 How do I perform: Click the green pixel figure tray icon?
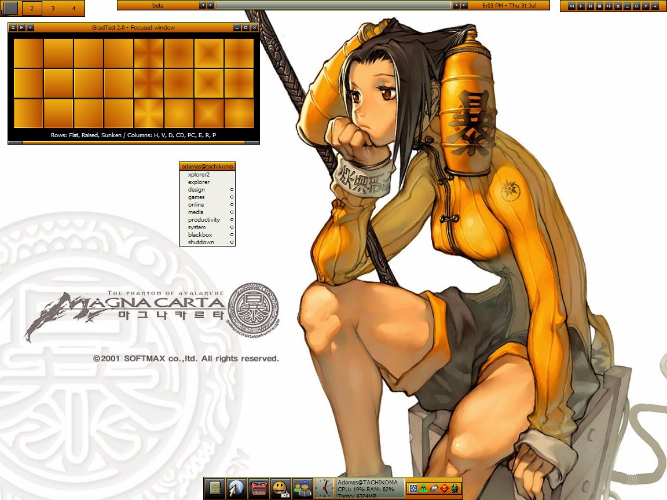[455, 488]
